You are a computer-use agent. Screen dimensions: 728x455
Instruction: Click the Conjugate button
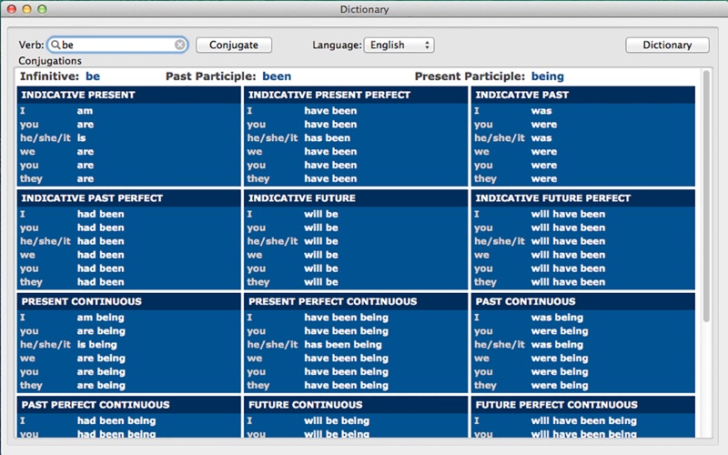click(x=234, y=45)
